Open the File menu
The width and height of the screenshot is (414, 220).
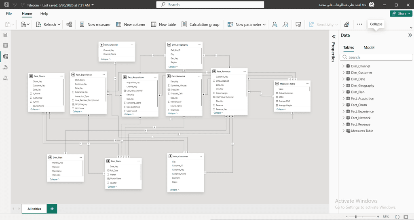click(x=9, y=13)
